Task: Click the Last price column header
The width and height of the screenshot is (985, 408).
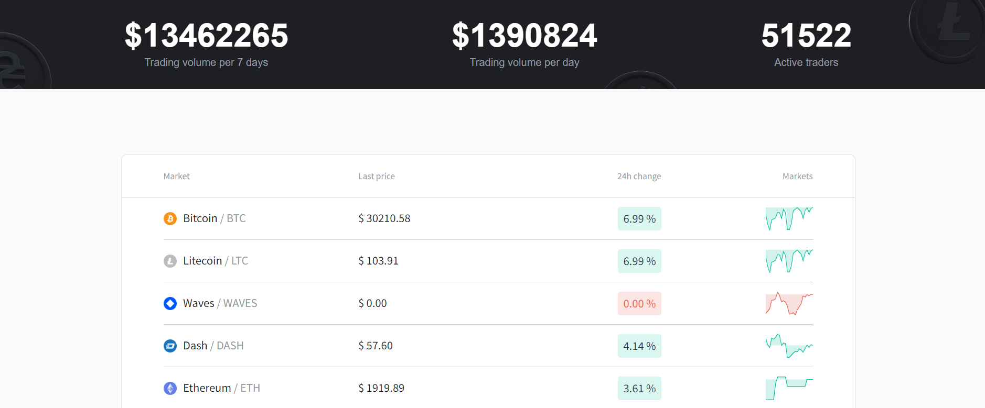Action: (x=376, y=177)
